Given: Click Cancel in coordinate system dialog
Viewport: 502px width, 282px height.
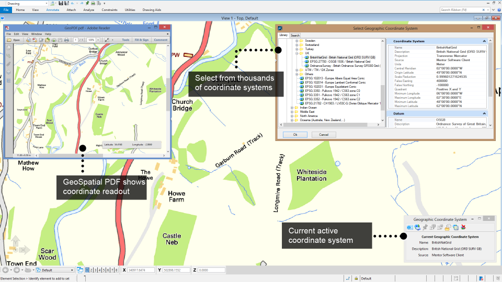Looking at the screenshot, I should click(324, 134).
